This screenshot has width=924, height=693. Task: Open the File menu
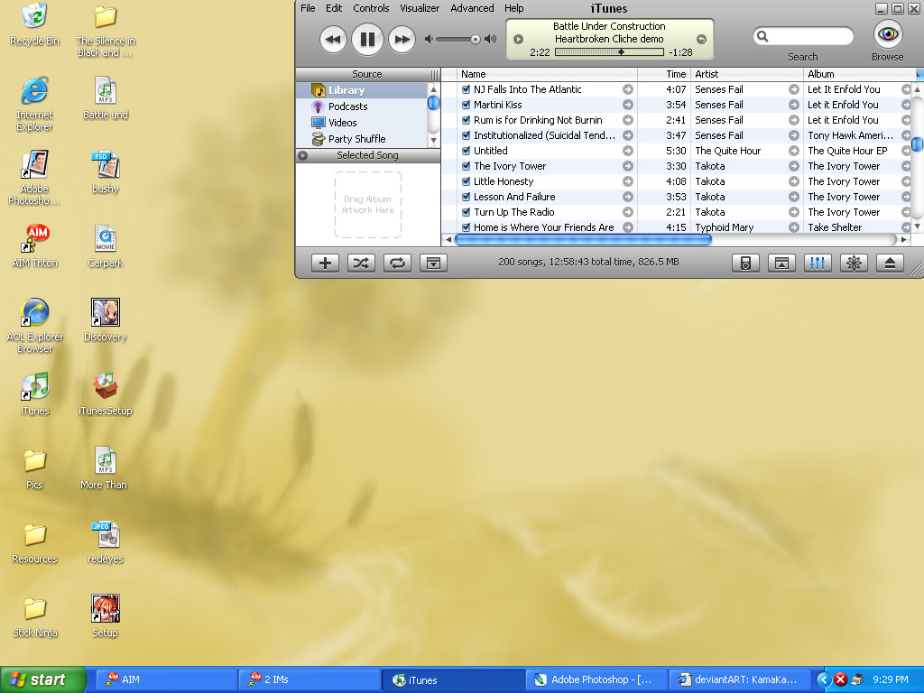click(308, 8)
